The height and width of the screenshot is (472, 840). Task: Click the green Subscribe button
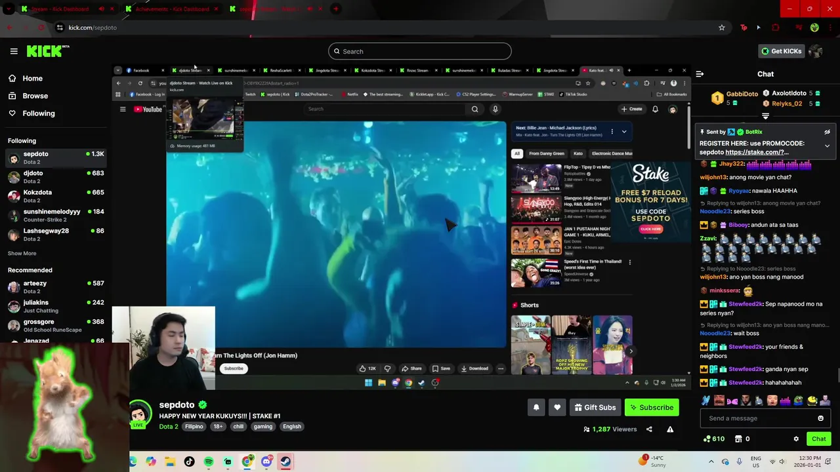[652, 408]
